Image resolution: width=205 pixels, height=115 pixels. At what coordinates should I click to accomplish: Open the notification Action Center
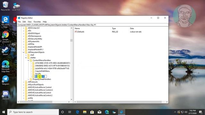[201, 112]
